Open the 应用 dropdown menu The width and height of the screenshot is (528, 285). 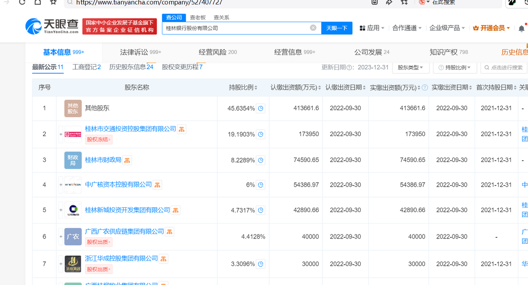[x=372, y=28]
